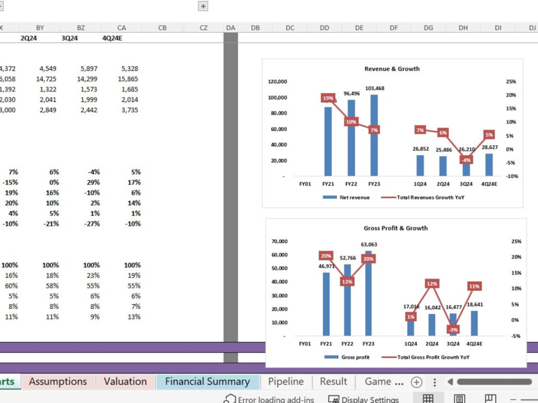Select column header CZ

203,28
